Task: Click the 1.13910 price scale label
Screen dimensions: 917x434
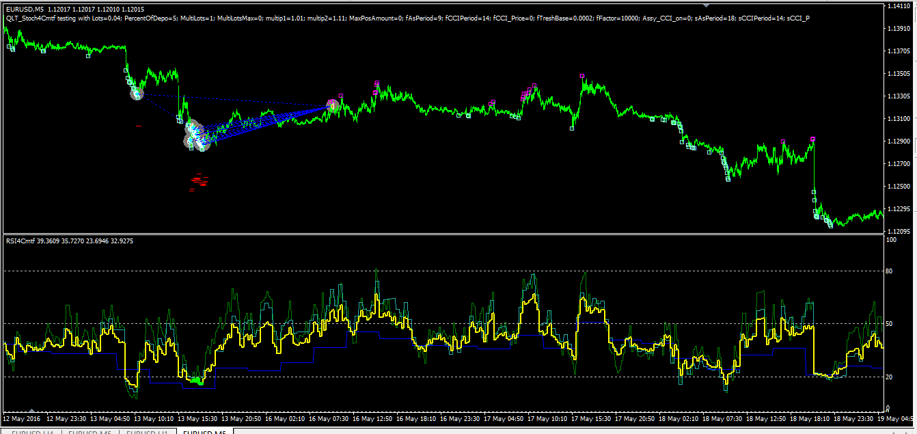Action: [x=897, y=29]
